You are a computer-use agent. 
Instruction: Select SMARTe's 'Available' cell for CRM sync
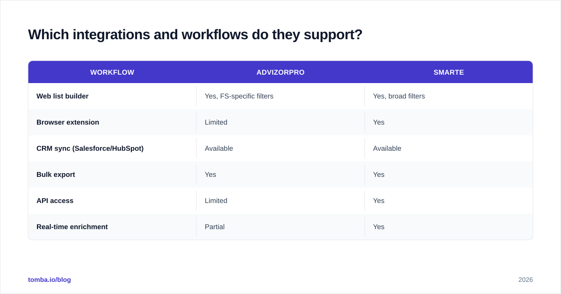pos(449,148)
